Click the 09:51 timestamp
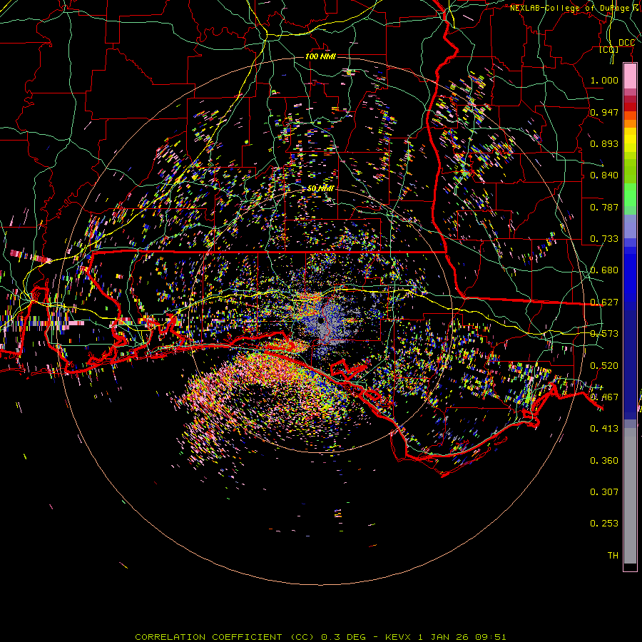Image resolution: width=642 pixels, height=642 pixels. tap(491, 637)
